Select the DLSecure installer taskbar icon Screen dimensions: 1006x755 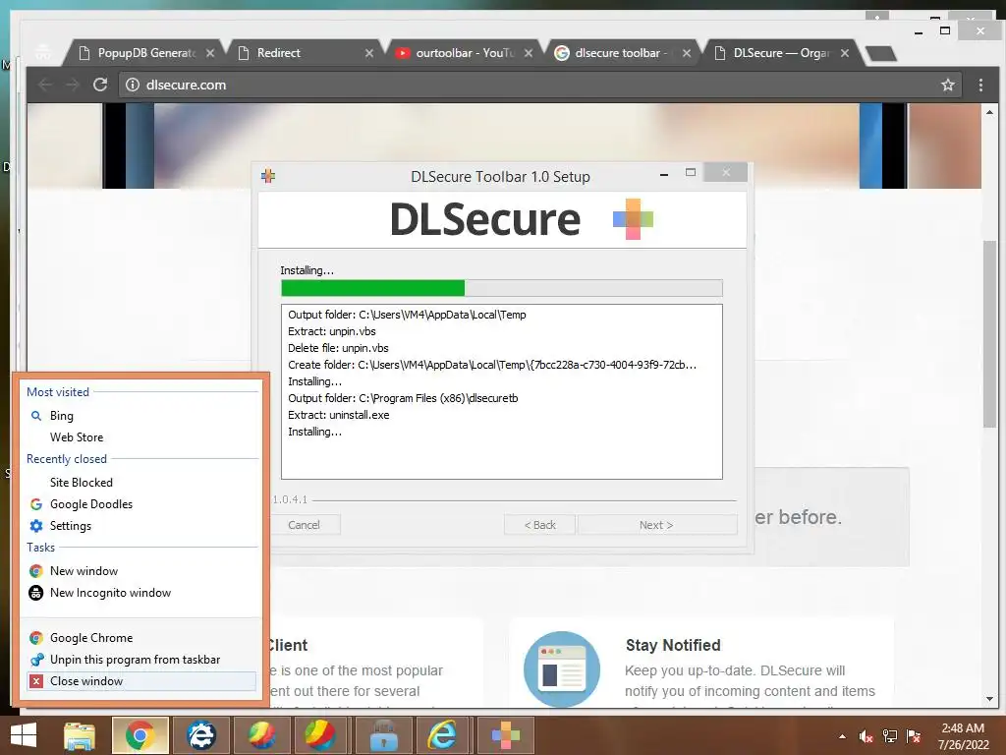[x=506, y=735]
